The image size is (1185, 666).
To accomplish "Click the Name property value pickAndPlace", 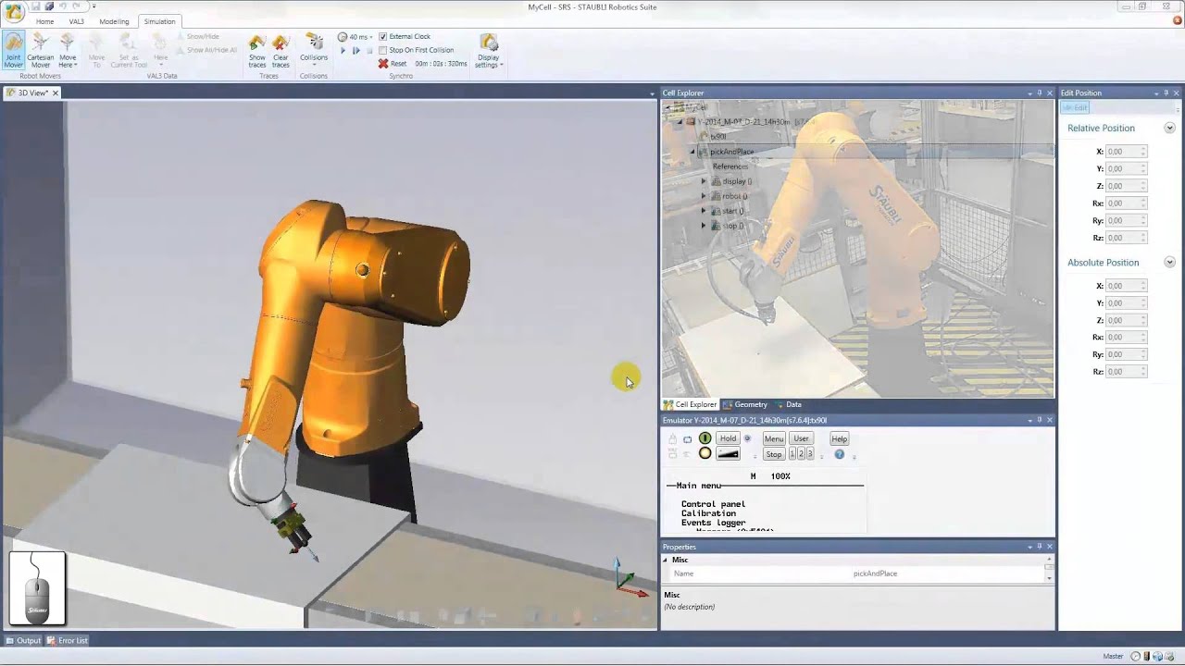I will click(x=875, y=573).
